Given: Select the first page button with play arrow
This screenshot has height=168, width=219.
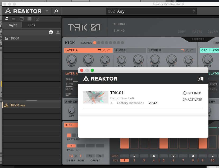Looking at the screenshot, I should [71, 146].
